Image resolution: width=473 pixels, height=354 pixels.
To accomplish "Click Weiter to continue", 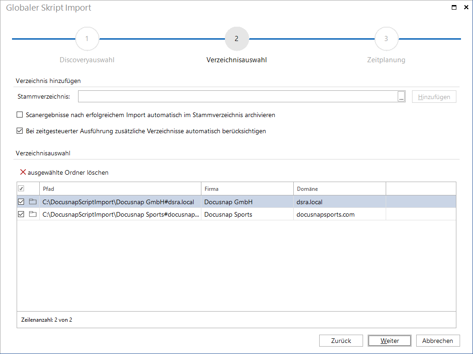I will [x=389, y=341].
